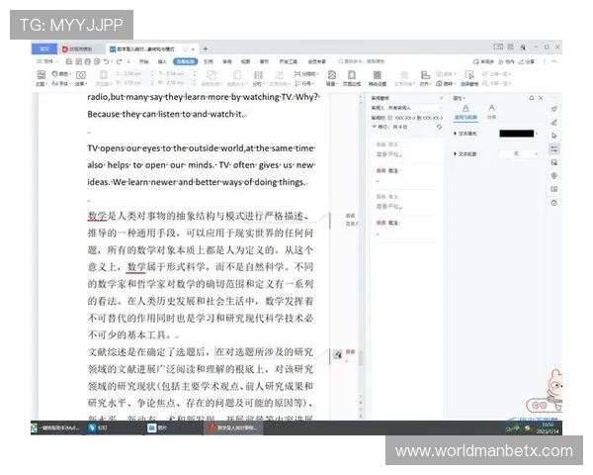Click the cursor select icon in right sidebar
This screenshot has width=593, height=475.
[x=554, y=136]
